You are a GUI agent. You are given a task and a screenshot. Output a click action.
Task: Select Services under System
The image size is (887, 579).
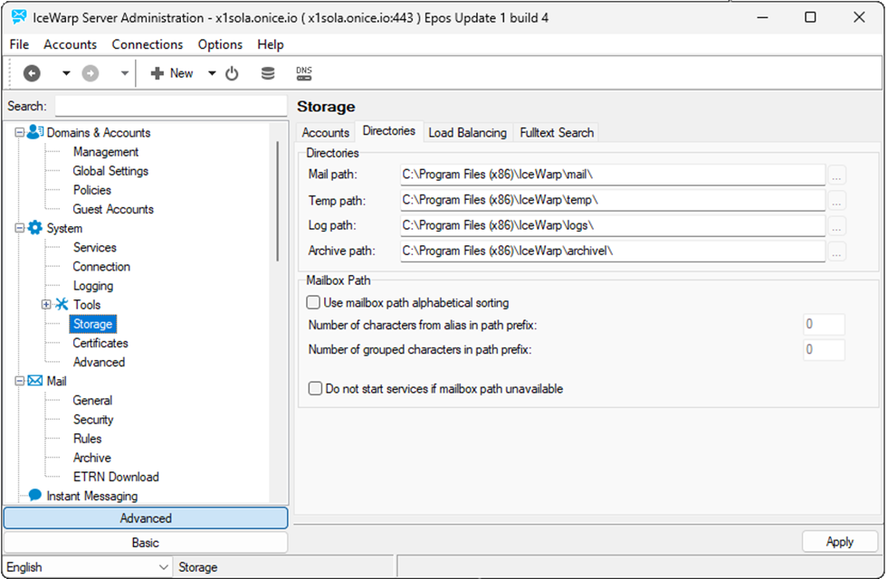coord(94,247)
